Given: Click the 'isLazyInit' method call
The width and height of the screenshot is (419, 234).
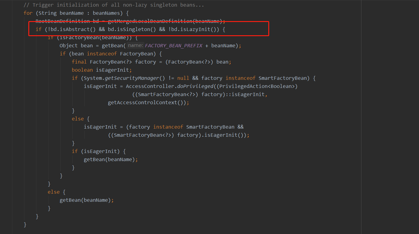Looking at the screenshot, I should coord(195,29).
